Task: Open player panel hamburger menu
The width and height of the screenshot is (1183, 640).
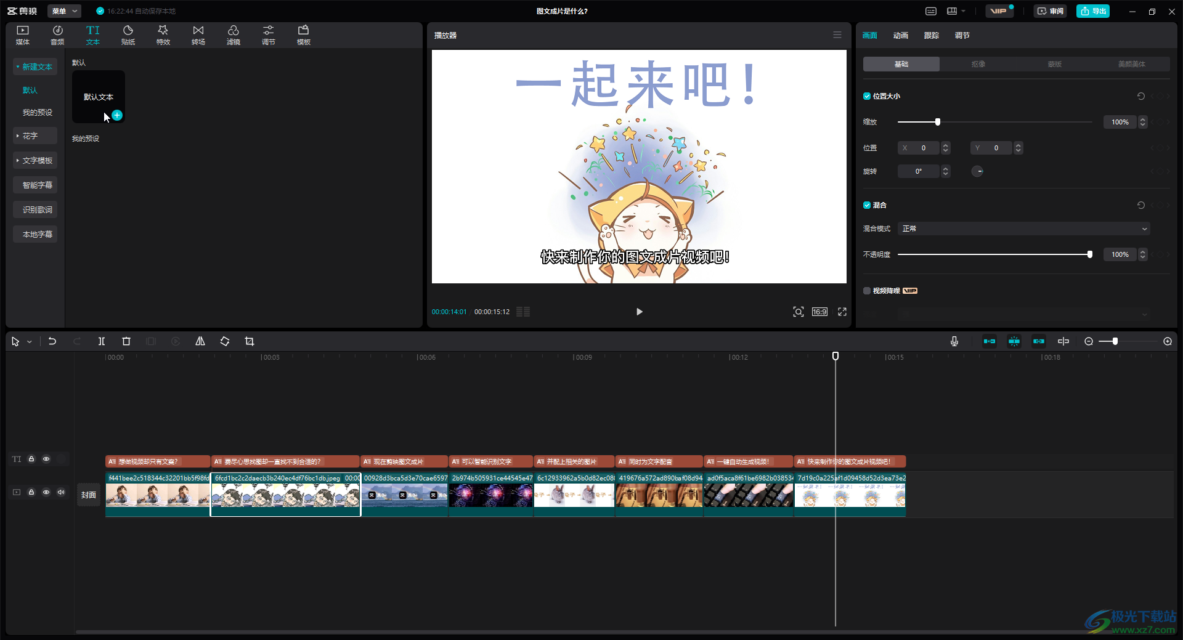Action: tap(837, 35)
